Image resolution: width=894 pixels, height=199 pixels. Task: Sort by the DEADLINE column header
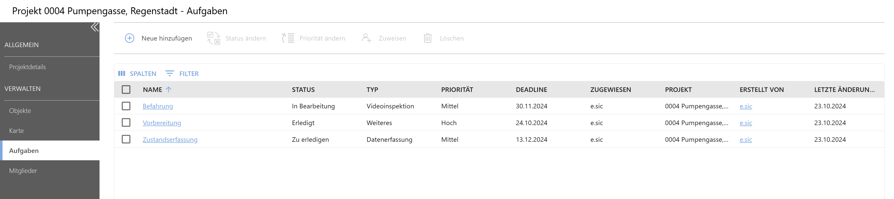point(531,90)
